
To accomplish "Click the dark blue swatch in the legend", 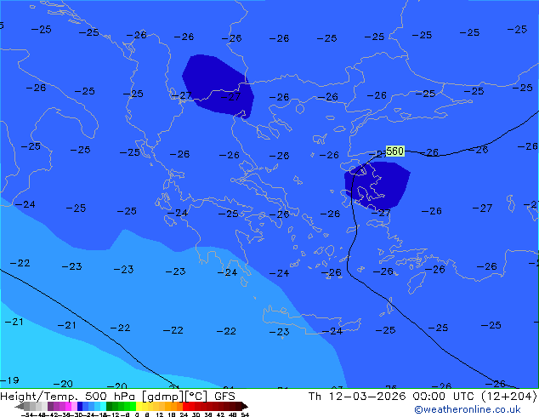I will click(80, 406).
